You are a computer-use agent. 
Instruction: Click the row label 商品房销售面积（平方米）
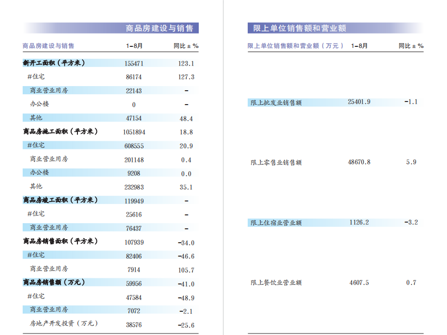[x=60, y=241]
